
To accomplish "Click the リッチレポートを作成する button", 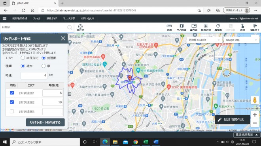I will point(45,122).
